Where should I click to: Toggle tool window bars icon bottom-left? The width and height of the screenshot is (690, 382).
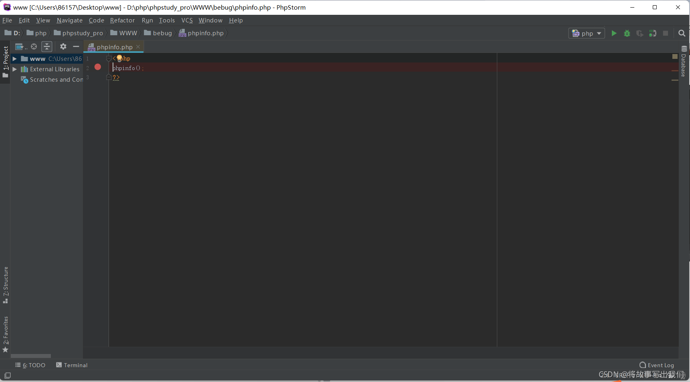point(8,376)
